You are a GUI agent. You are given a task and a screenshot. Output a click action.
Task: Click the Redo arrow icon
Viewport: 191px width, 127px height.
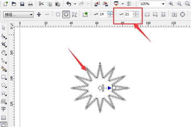[x=81, y=4]
